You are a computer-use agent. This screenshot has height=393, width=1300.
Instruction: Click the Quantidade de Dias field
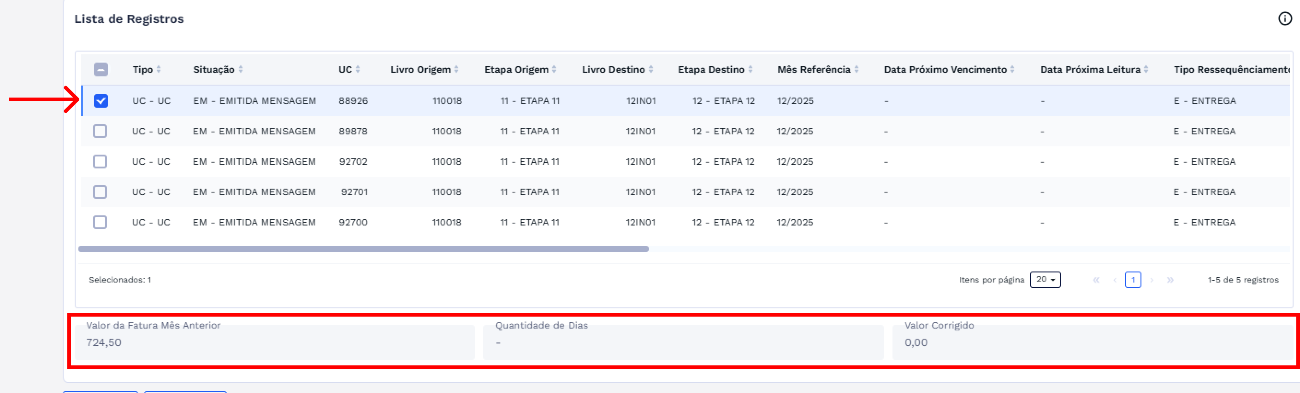683,341
